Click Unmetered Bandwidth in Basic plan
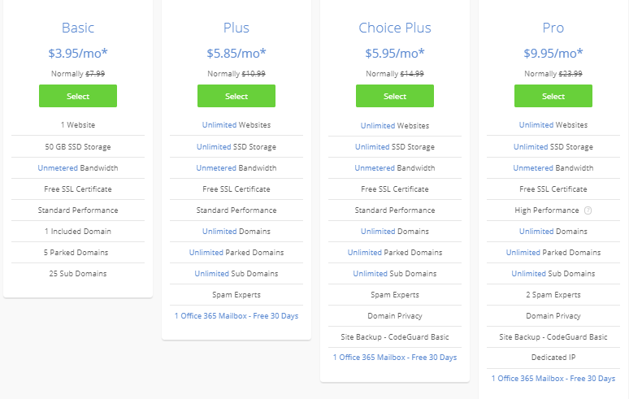The width and height of the screenshot is (629, 399). pyautogui.click(x=78, y=168)
